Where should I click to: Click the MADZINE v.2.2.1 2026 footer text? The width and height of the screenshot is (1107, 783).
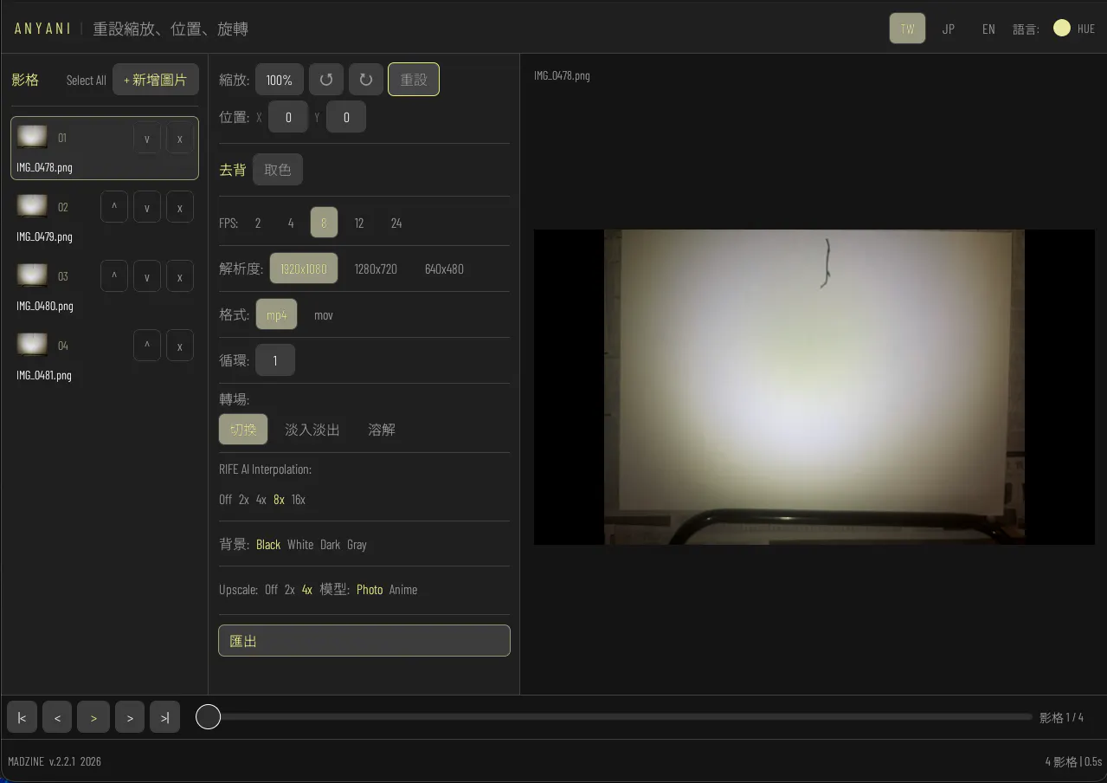[55, 761]
